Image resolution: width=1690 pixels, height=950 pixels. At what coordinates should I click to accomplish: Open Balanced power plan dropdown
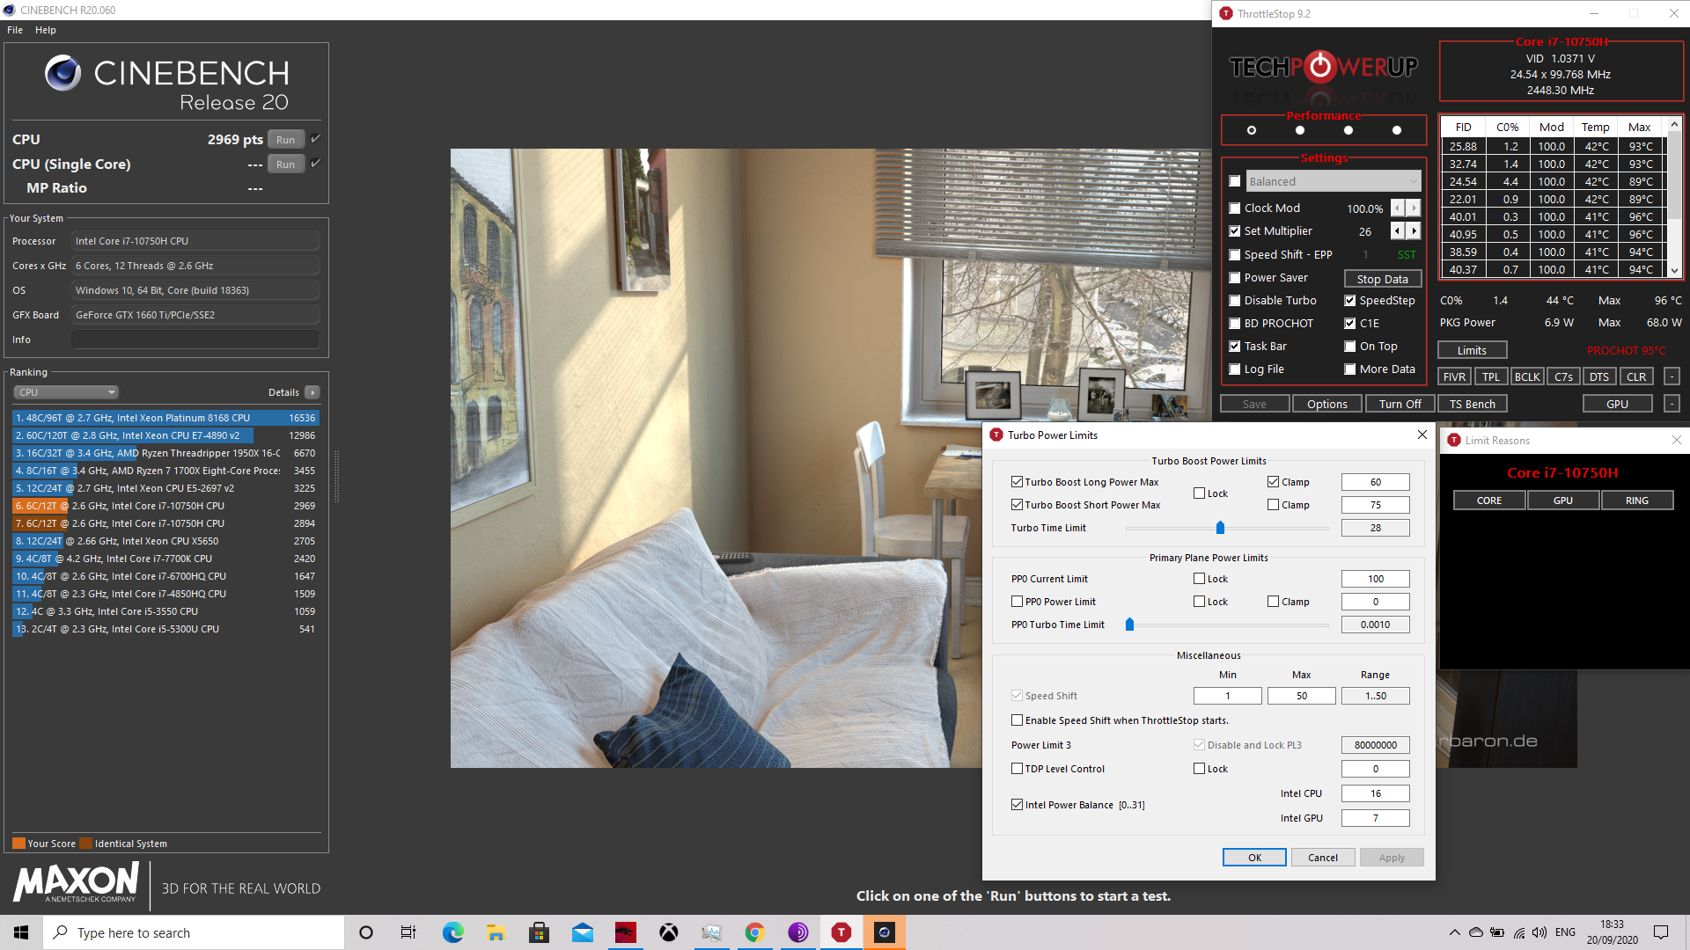coord(1334,181)
